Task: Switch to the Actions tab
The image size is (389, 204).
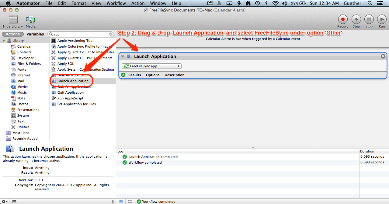Action: point(13,34)
